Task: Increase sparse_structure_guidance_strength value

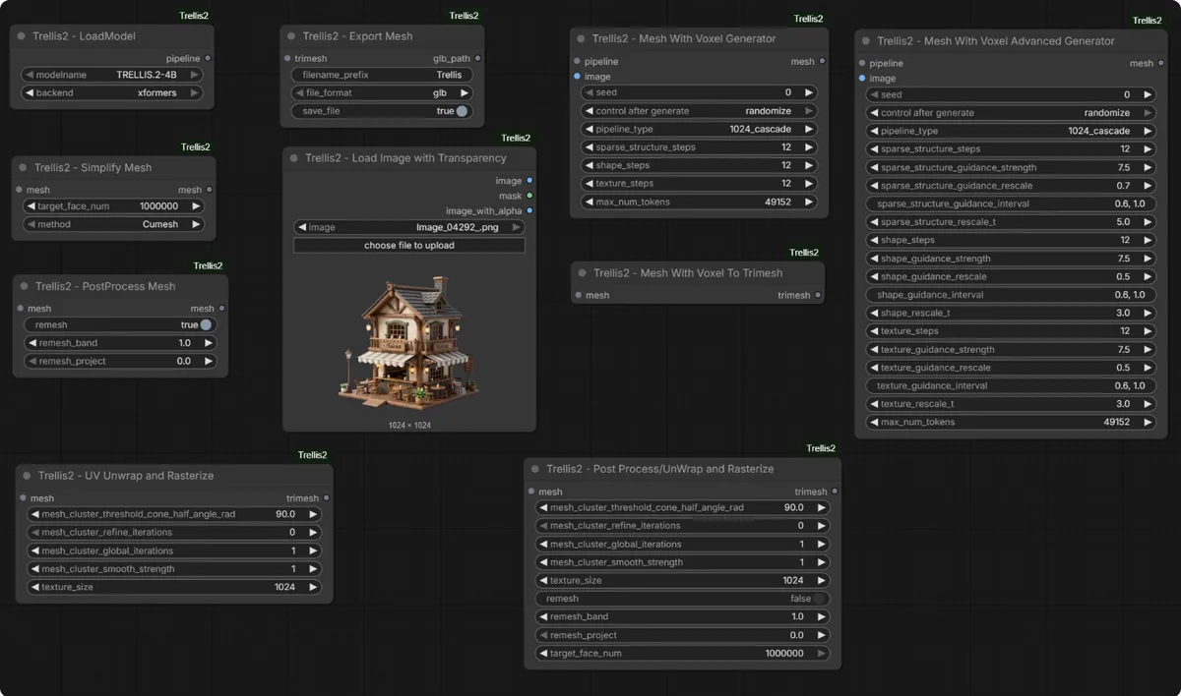Action: pos(1148,167)
